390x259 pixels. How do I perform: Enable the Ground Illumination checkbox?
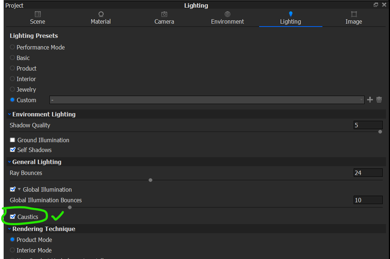point(13,140)
